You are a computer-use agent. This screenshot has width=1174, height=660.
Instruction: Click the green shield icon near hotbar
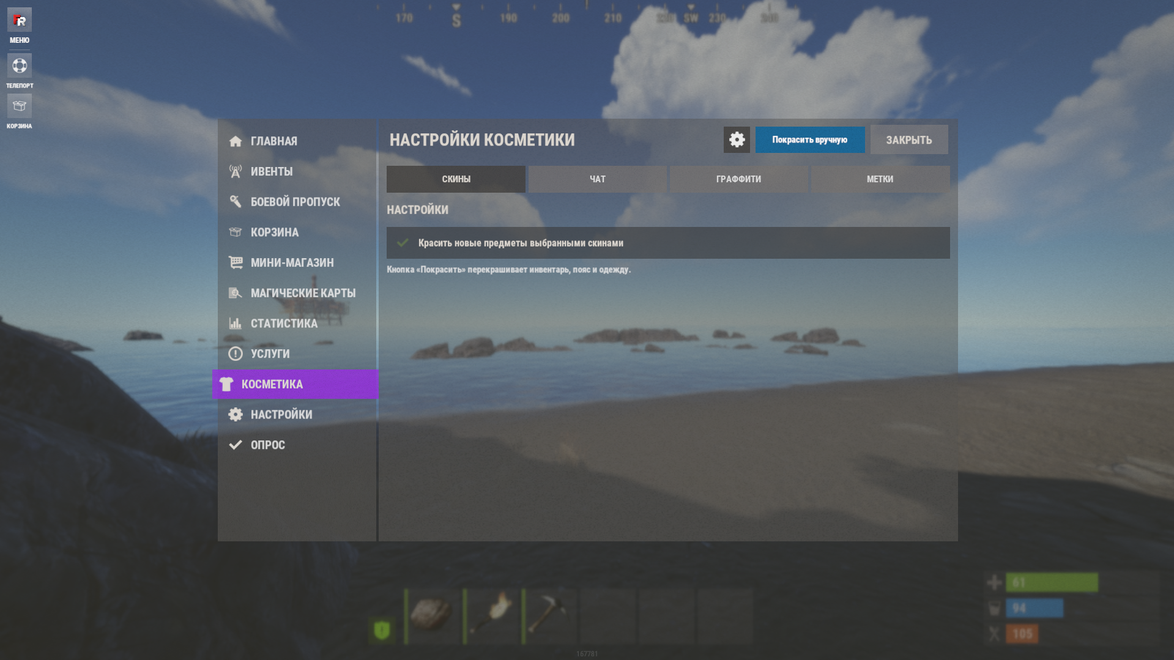click(x=382, y=629)
